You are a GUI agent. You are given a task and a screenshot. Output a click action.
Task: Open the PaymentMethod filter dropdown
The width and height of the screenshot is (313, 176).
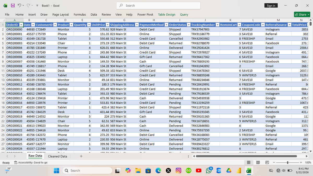point(166,25)
